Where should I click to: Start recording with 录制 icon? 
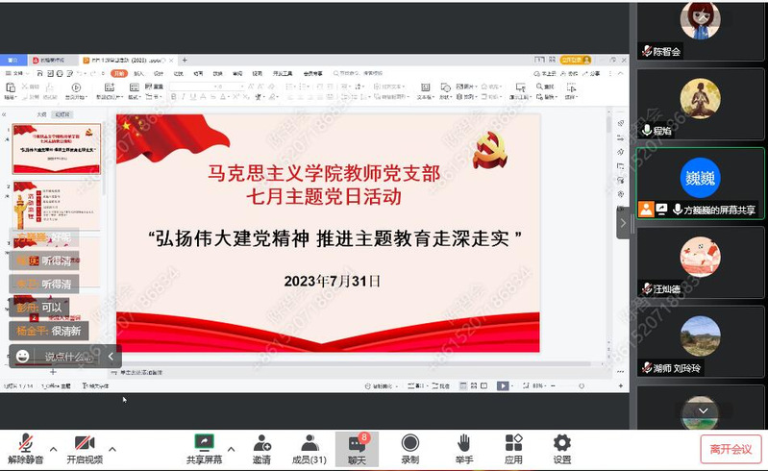pos(410,448)
